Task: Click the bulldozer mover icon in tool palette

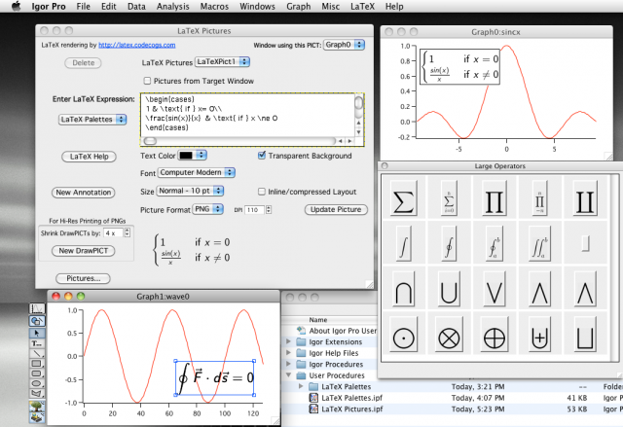Action: (37, 417)
